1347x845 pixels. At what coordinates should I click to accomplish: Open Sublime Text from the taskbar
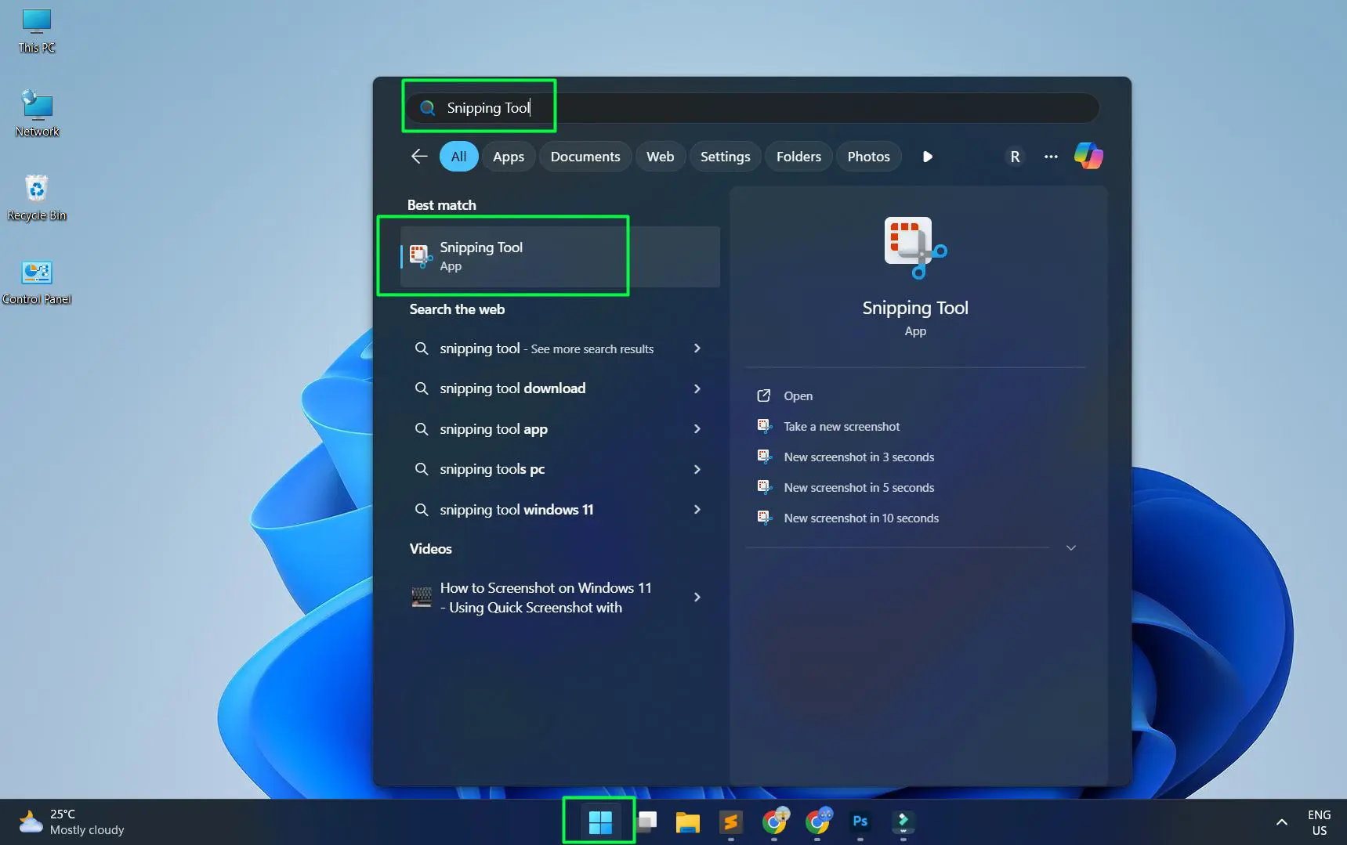point(730,823)
